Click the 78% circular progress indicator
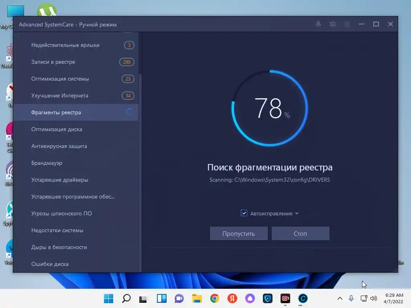Image resolution: width=411 pixels, height=308 pixels. pyautogui.click(x=270, y=108)
